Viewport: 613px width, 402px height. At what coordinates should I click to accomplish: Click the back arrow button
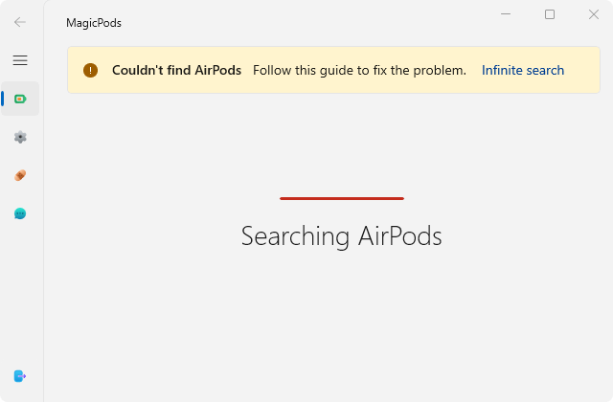point(20,22)
